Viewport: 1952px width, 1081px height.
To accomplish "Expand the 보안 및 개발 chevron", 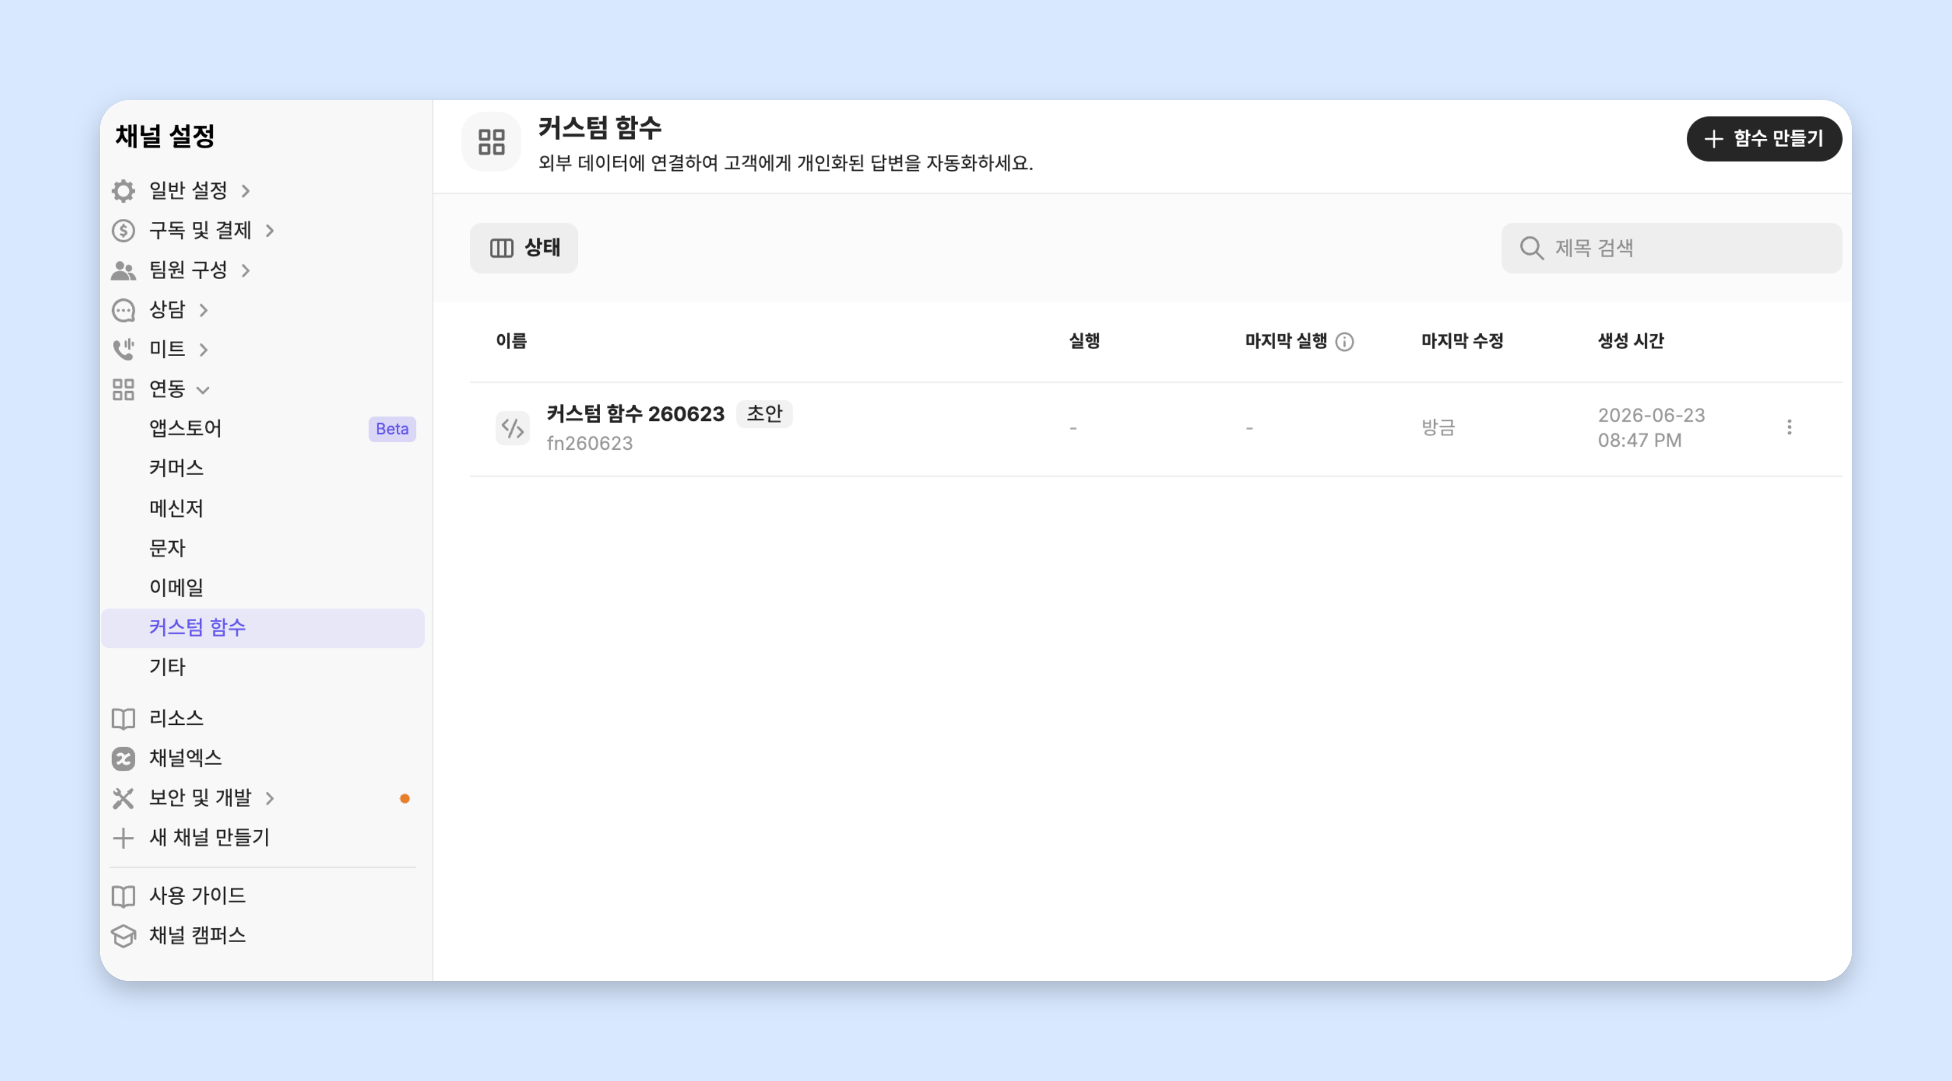I will click(x=270, y=798).
